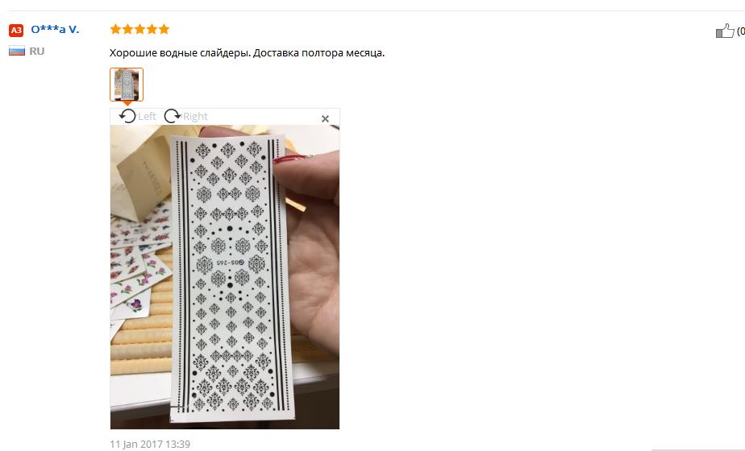Viewport: 745px width, 451px height.
Task: Select the first rating star
Action: (x=115, y=30)
